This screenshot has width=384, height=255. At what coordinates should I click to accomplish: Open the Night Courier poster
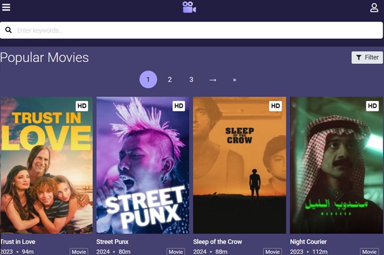pos(336,165)
